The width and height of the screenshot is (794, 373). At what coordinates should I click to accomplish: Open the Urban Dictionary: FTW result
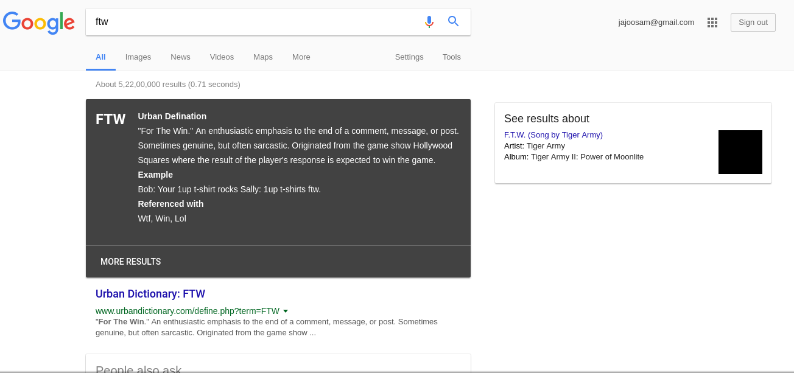(150, 294)
